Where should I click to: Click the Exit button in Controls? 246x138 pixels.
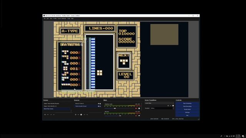point(187,115)
